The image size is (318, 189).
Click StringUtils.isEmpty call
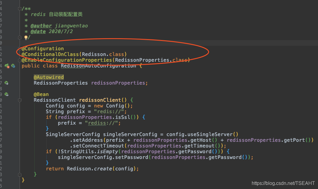pos(89,151)
